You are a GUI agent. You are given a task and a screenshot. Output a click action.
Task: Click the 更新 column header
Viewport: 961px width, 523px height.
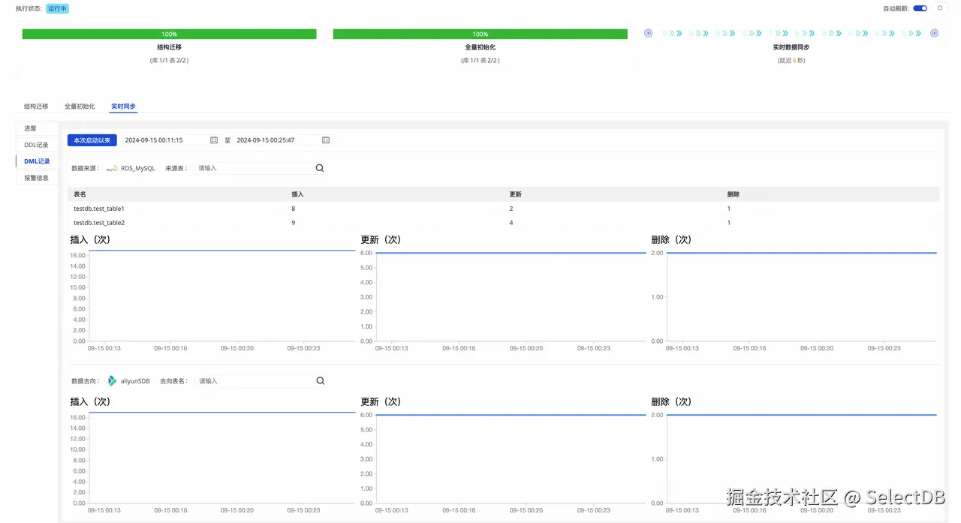515,194
